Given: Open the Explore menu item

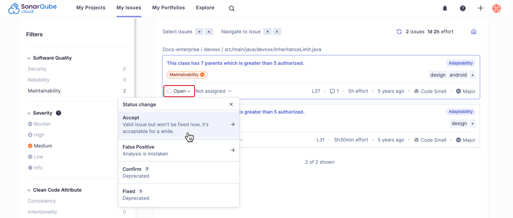Looking at the screenshot, I should [205, 7].
